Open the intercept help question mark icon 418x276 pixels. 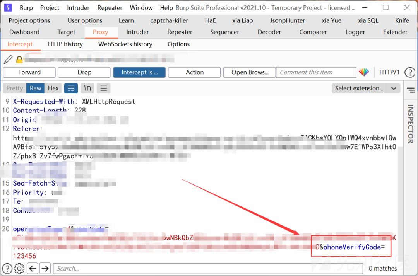pyautogui.click(x=410, y=72)
